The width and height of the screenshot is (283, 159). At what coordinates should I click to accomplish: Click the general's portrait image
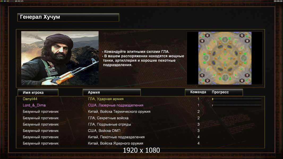click(60, 58)
